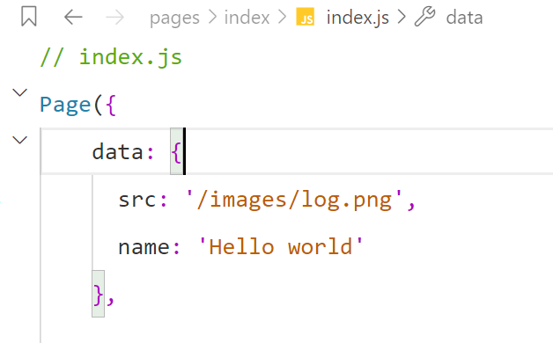This screenshot has height=343, width=553.
Task: Click the chevron separator after 'index.js'
Action: [402, 17]
